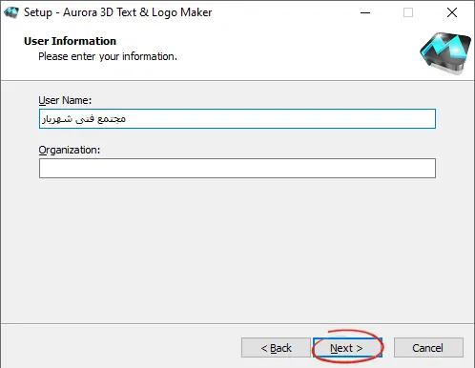Click the "User Name:" label

(x=65, y=100)
